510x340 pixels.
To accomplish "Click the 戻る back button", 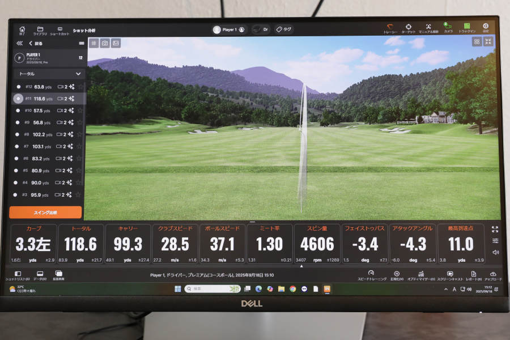I will [35, 43].
